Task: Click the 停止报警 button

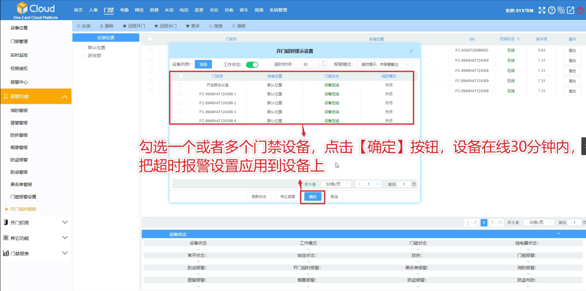Action: pyautogui.click(x=288, y=196)
